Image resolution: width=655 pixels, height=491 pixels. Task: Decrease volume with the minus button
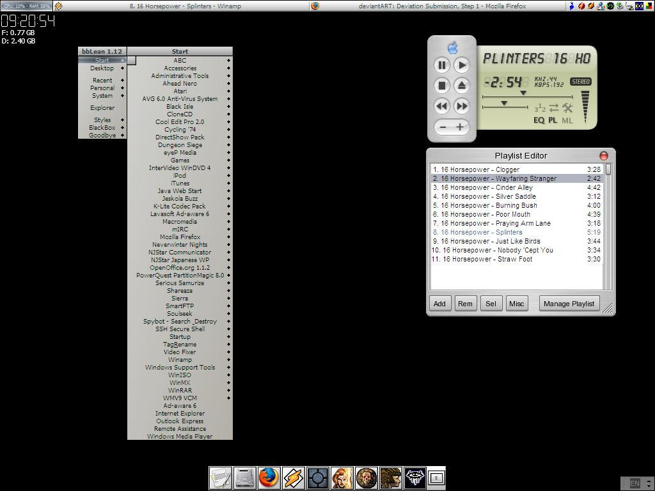pos(443,127)
